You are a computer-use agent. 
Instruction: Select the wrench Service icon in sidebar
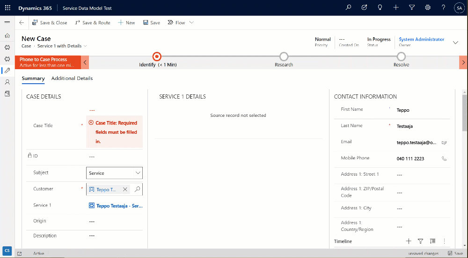(x=7, y=70)
